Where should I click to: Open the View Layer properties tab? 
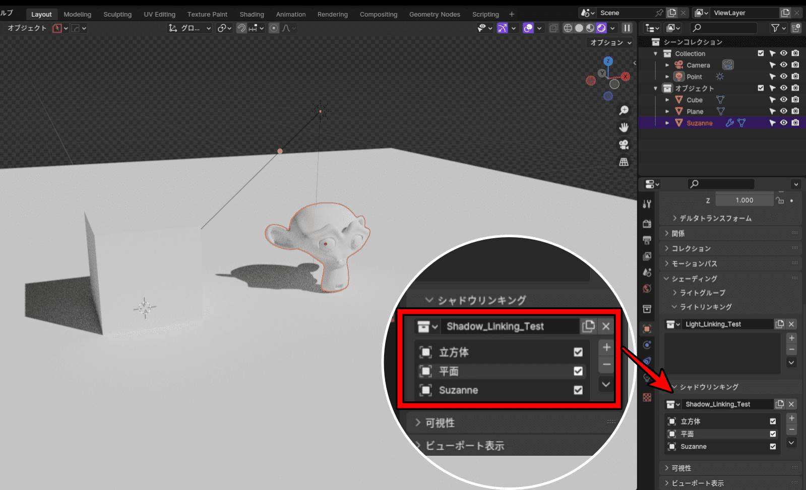[647, 256]
